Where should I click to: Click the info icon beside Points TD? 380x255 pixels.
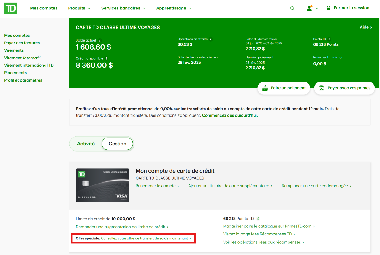coord(329,39)
